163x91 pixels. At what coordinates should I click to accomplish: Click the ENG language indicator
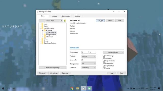tap(147, 88)
